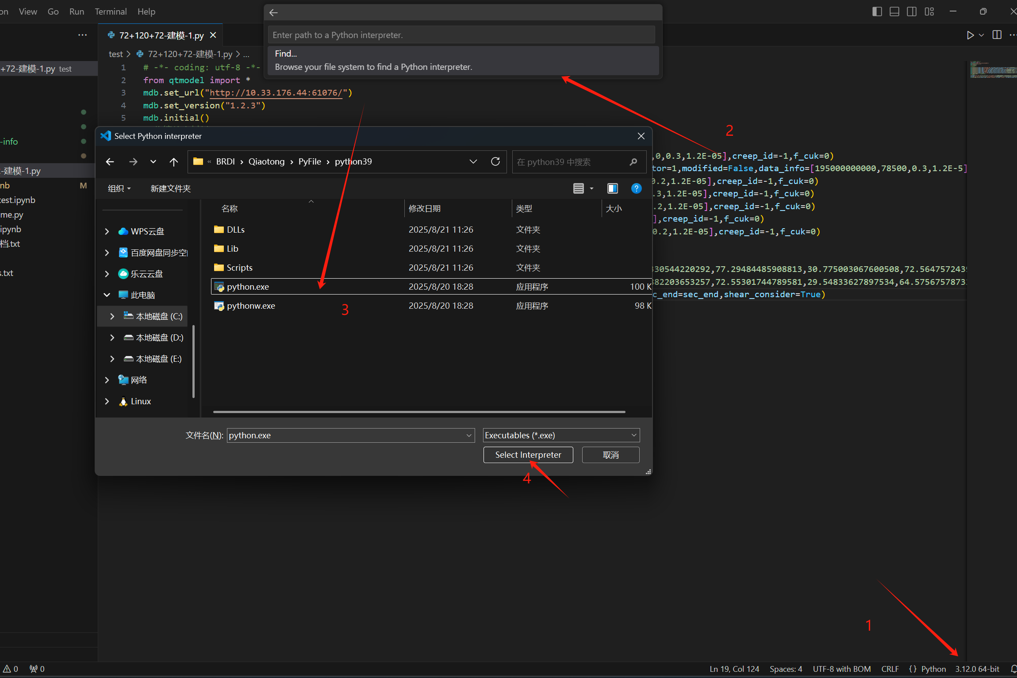Click the 文件名 filename input field
Screen dimensions: 1017x678
coord(350,435)
